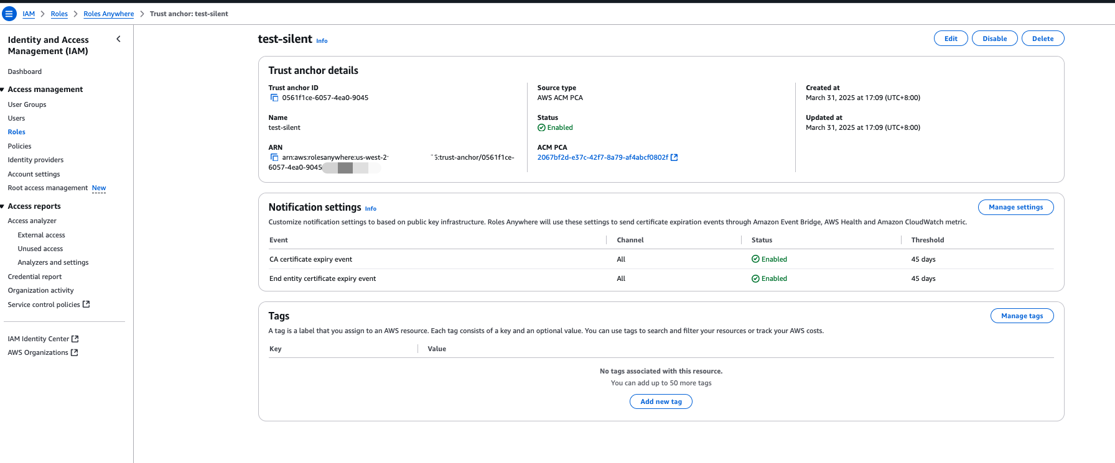Open the Manage tags button
1115x463 pixels.
tap(1022, 316)
